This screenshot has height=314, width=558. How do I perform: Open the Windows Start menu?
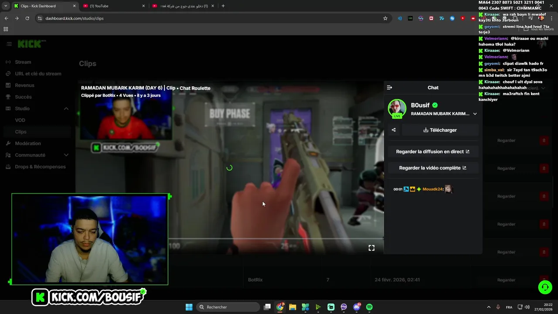click(189, 307)
